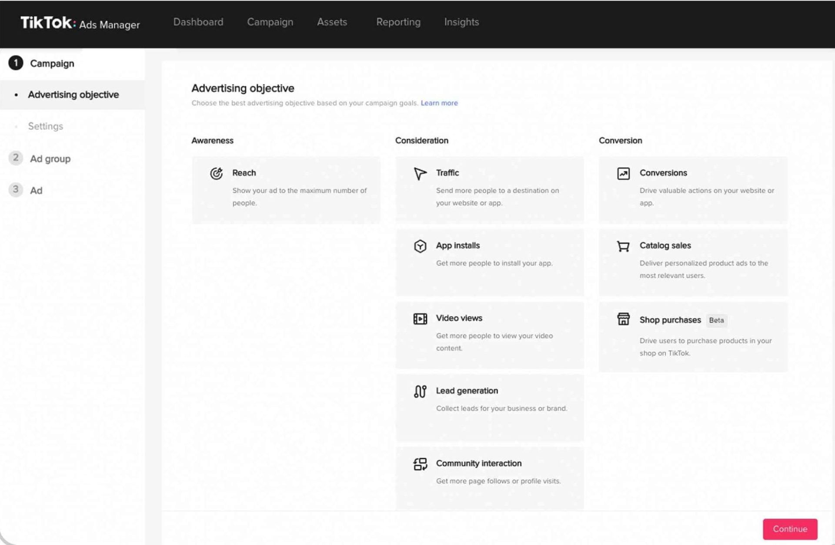Go to the Reporting tab
This screenshot has width=835, height=545.
(398, 22)
